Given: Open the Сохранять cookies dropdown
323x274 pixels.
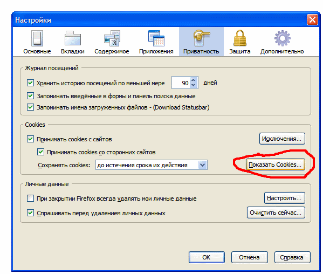Looking at the screenshot, I should point(152,165).
